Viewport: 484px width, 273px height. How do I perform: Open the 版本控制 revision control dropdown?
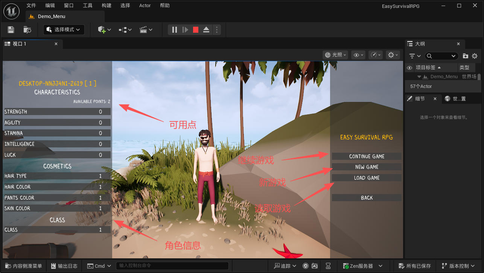(x=458, y=266)
